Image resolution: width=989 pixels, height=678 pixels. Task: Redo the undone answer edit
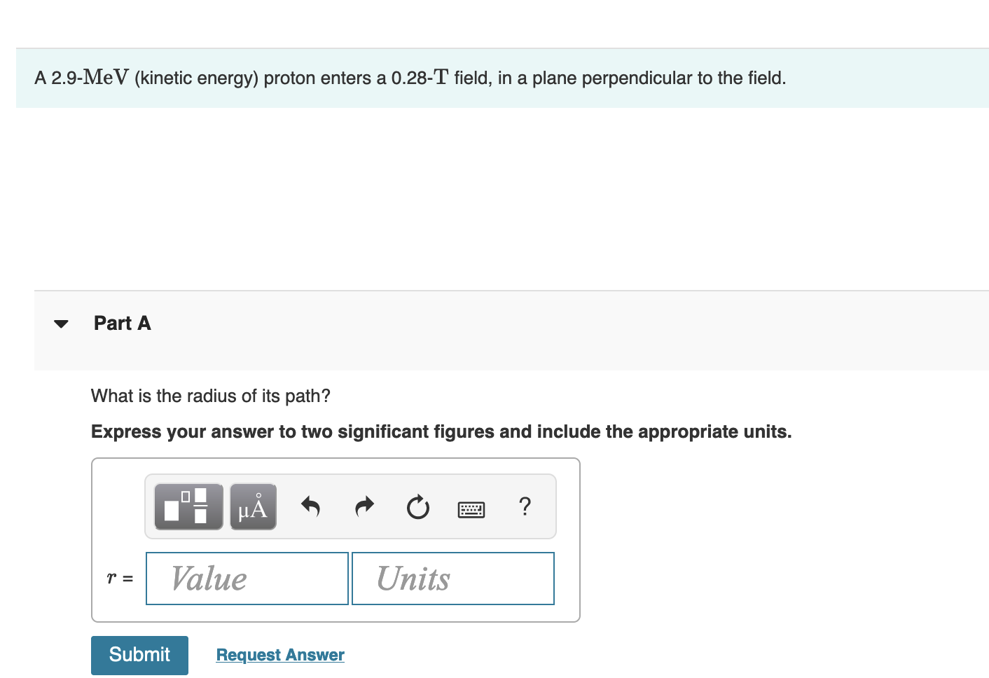coord(364,506)
